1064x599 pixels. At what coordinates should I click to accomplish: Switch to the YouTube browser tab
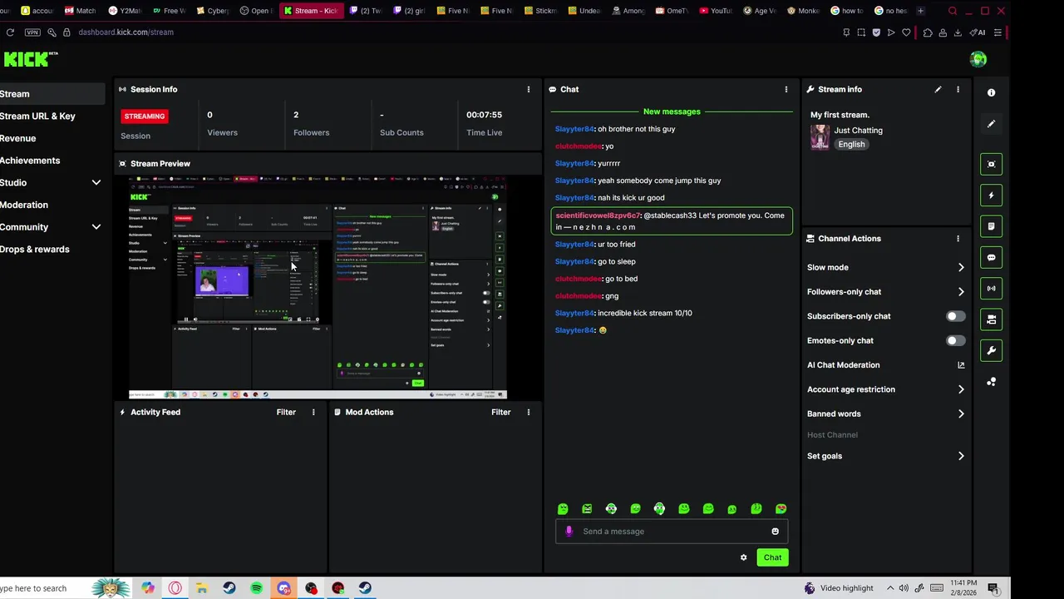[x=716, y=11]
